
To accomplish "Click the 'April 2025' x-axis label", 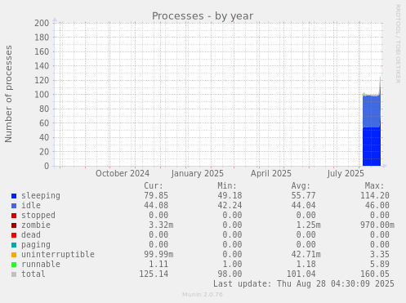I will pos(271,174).
